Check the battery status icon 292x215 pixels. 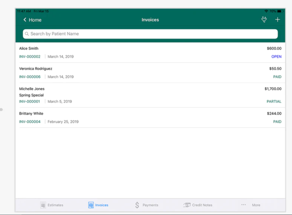coord(280,11)
